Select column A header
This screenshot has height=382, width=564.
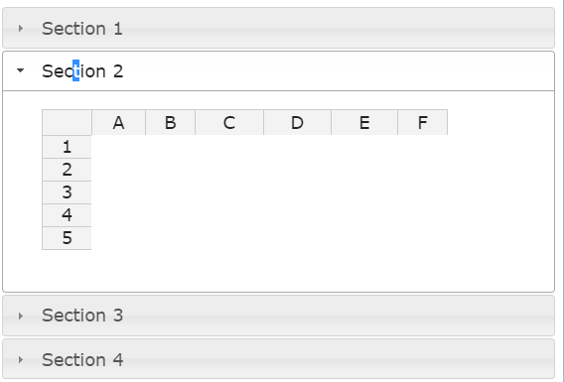[x=119, y=123]
